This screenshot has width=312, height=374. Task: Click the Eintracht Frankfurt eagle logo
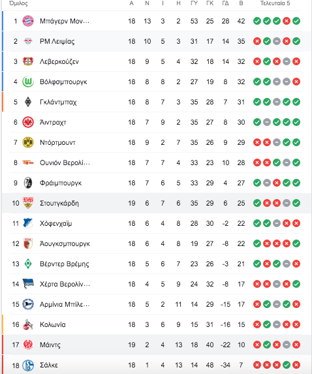click(x=28, y=122)
